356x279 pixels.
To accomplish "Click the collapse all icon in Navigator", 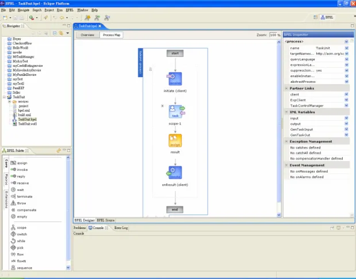I will tap(55, 33).
